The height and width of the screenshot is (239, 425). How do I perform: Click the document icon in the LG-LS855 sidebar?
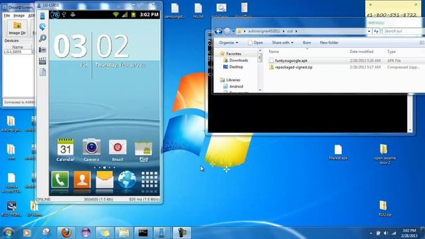[42, 72]
